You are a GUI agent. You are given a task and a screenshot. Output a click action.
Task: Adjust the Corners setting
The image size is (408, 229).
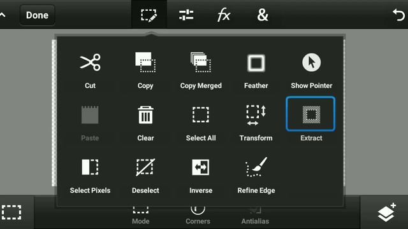click(198, 216)
